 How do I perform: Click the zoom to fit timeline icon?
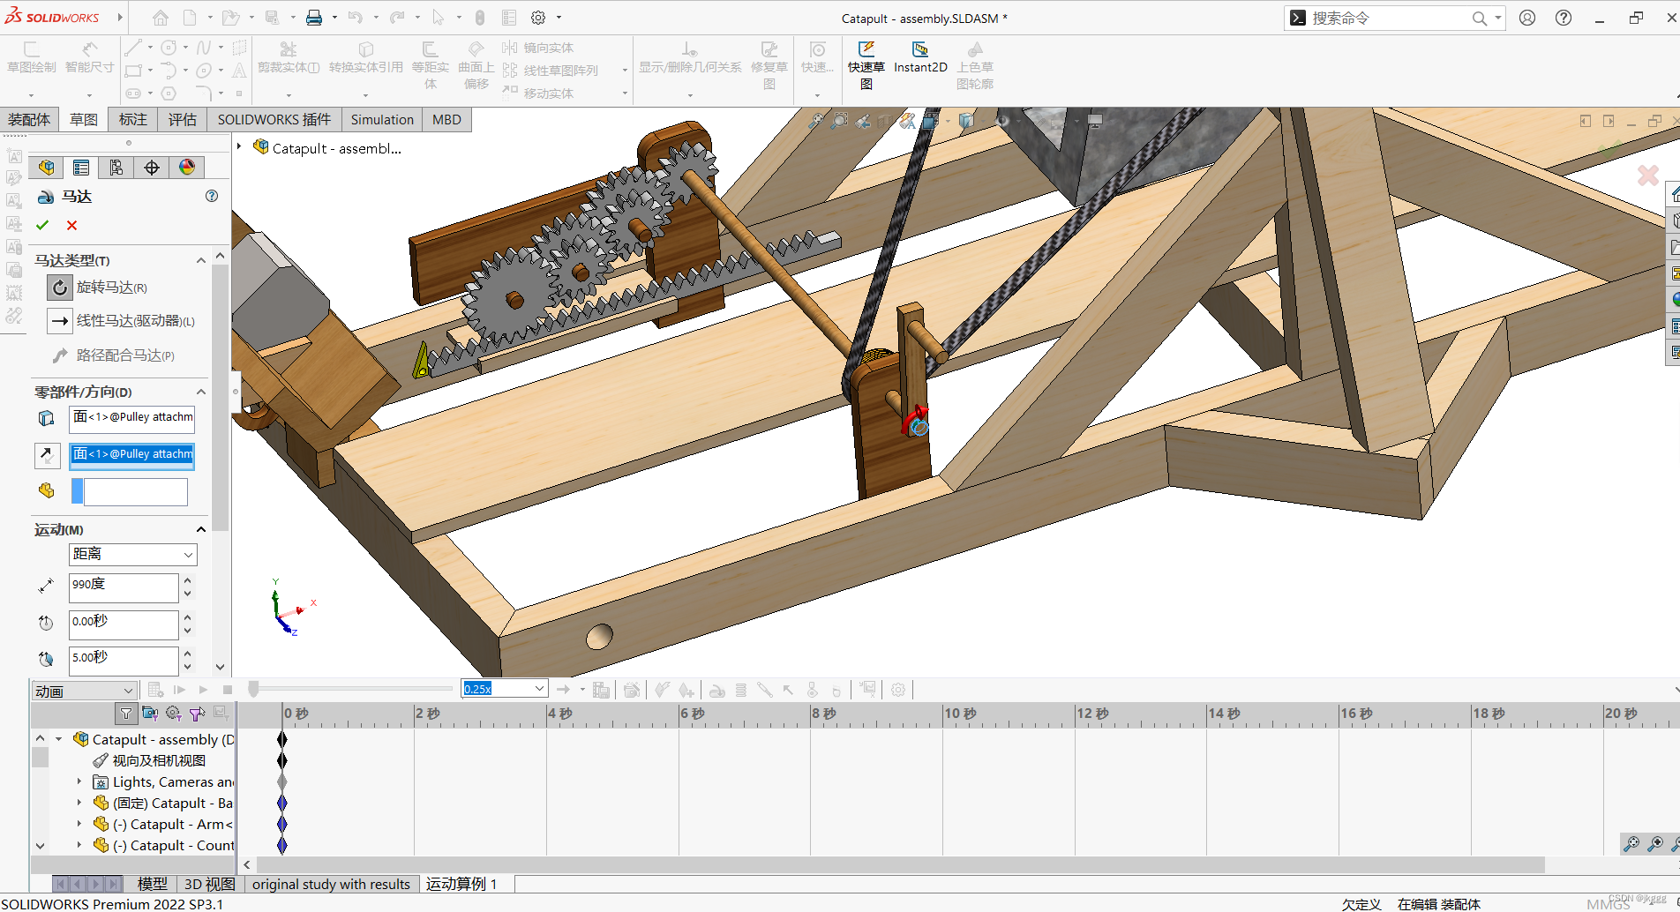(x=1631, y=844)
